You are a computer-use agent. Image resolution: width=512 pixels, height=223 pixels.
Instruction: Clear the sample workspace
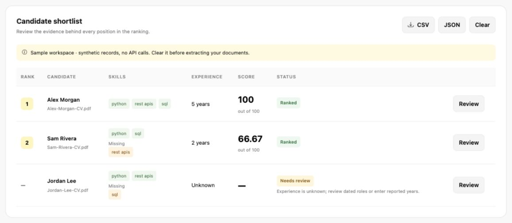tap(482, 25)
